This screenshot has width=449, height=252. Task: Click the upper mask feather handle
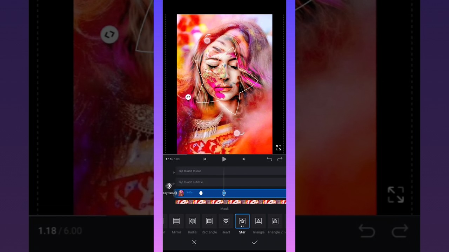click(207, 41)
